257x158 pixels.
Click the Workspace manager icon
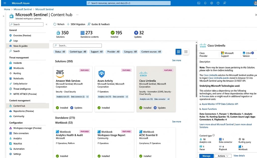point(11,128)
